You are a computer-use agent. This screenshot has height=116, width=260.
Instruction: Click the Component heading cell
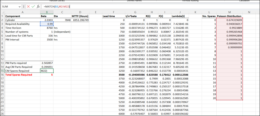22,16
